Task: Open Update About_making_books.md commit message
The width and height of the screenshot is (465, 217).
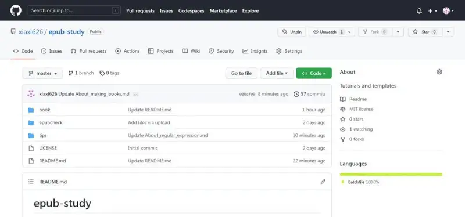Action: [x=94, y=94]
